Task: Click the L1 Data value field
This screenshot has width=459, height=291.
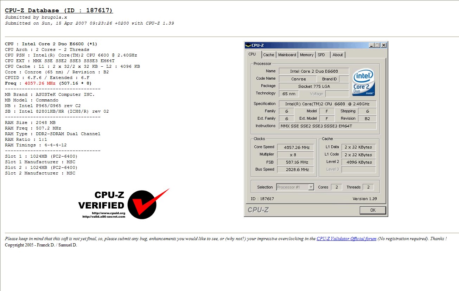Action: click(358, 147)
